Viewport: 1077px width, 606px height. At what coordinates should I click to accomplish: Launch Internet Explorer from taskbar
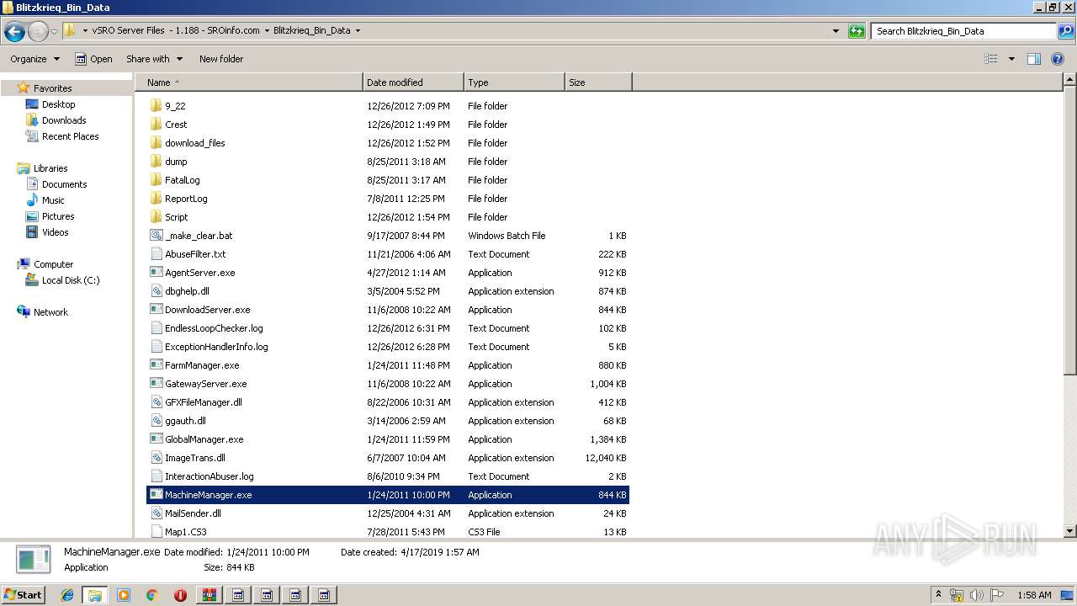point(67,595)
